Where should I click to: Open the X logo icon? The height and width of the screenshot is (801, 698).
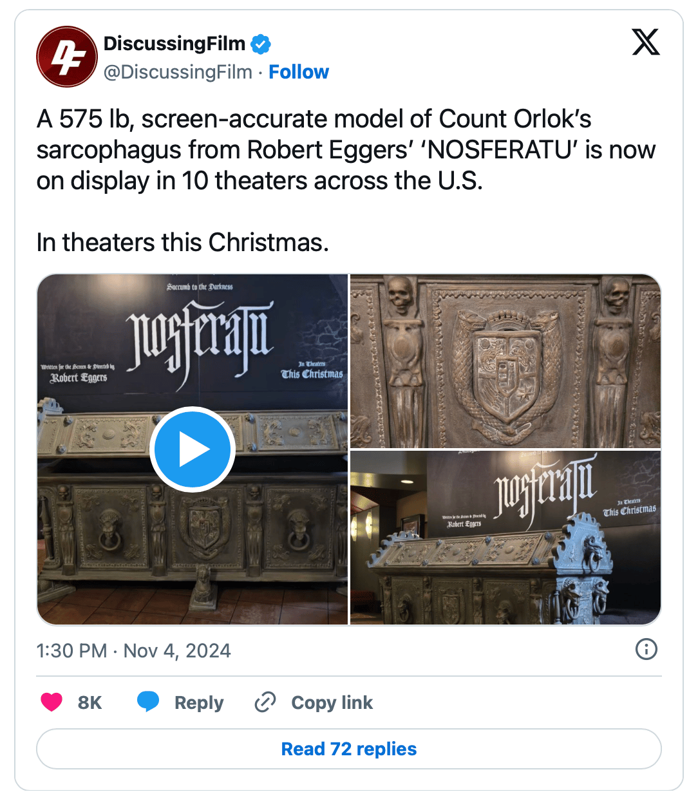646,42
